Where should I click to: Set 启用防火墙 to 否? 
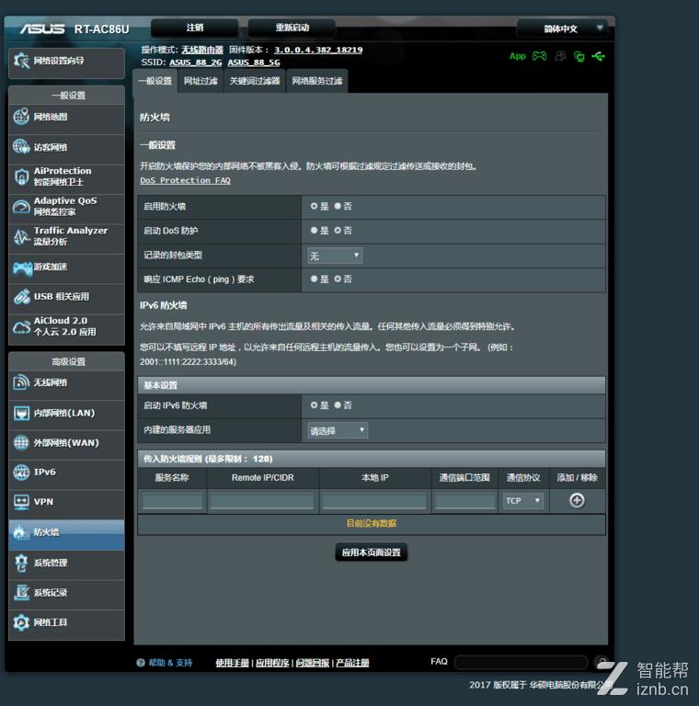point(338,206)
